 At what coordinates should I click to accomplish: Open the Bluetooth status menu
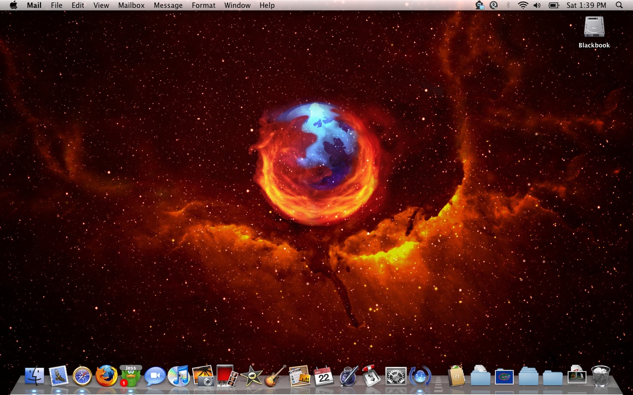pos(508,5)
